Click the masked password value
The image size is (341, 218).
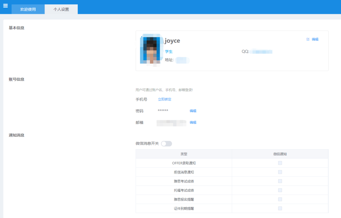(163, 111)
